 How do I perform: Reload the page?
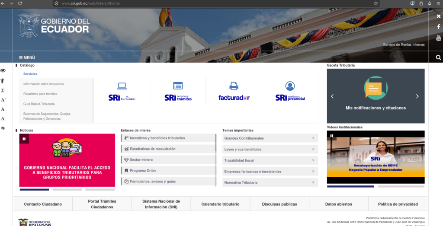tap(20, 3)
